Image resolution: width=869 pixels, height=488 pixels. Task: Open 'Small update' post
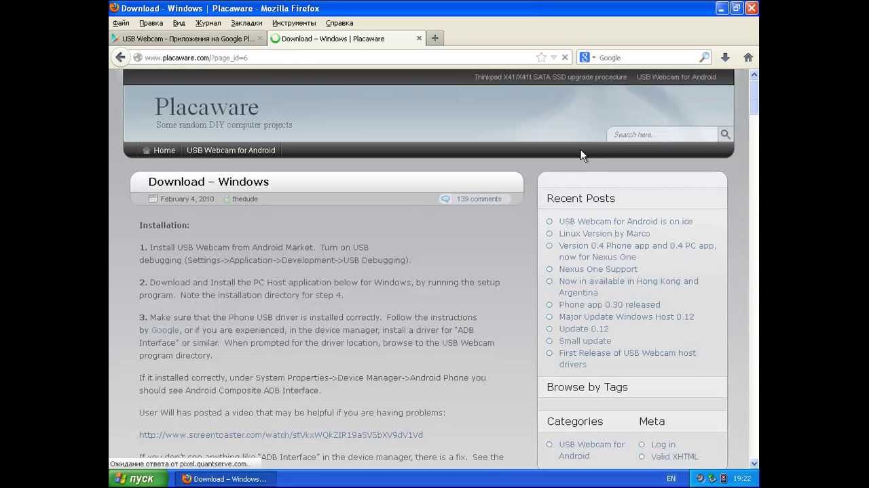coord(585,341)
